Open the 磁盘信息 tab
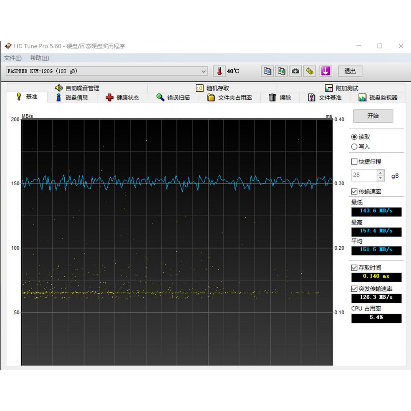 tap(72, 98)
